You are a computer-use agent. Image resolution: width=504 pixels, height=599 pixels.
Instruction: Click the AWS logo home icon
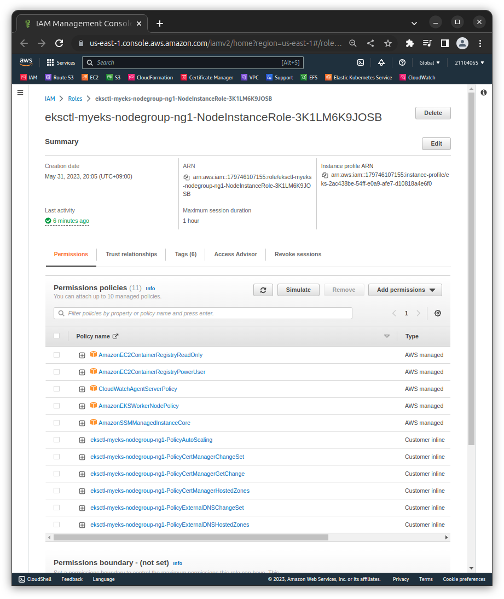coord(26,62)
